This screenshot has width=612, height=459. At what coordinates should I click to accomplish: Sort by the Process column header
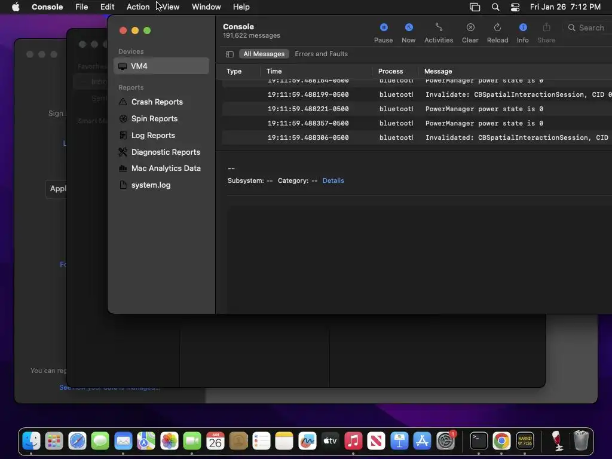[x=390, y=71]
